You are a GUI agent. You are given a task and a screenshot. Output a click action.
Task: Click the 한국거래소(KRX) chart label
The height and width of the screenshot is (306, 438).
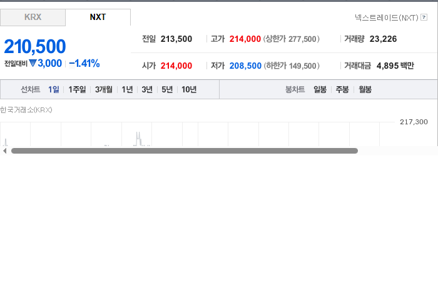click(26, 110)
